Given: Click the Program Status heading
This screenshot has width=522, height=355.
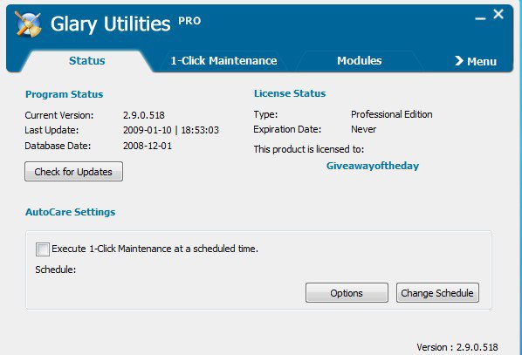Looking at the screenshot, I should tap(65, 94).
